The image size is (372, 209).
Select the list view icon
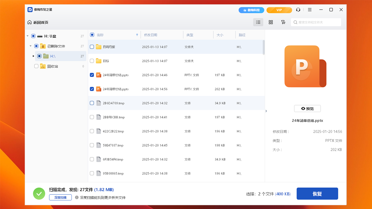pyautogui.click(x=258, y=22)
